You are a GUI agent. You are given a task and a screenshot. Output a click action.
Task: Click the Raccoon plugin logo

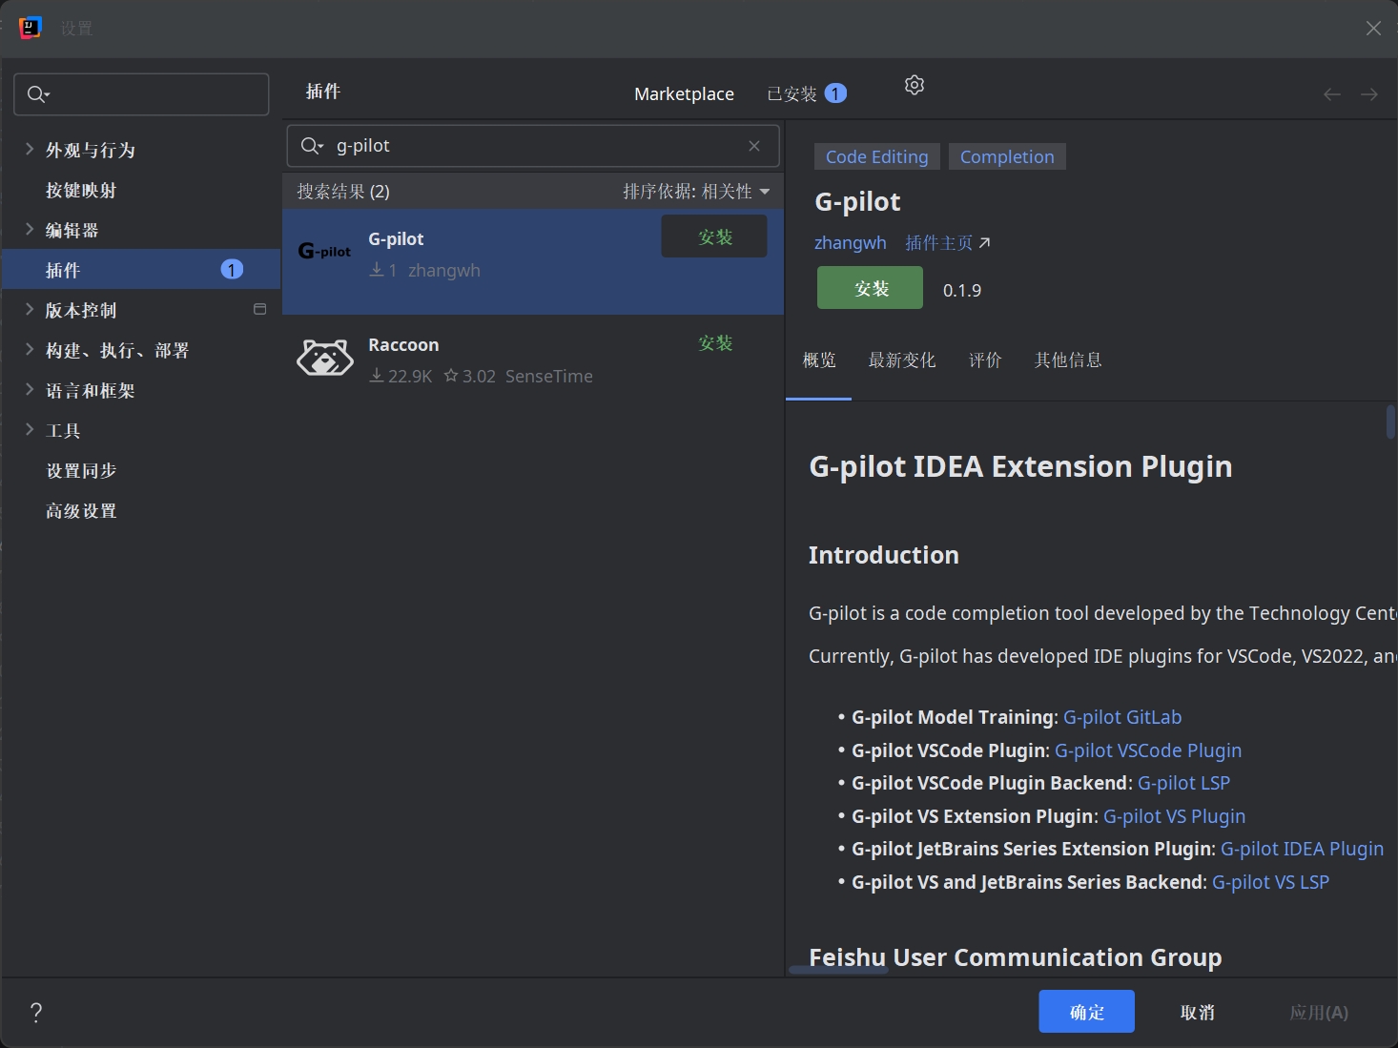pyautogui.click(x=324, y=358)
